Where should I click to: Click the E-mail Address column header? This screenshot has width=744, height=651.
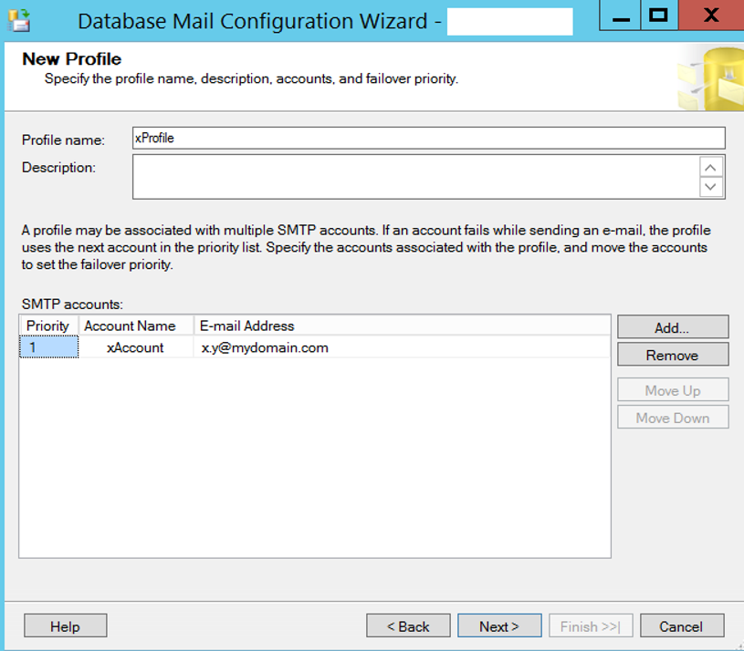point(402,325)
